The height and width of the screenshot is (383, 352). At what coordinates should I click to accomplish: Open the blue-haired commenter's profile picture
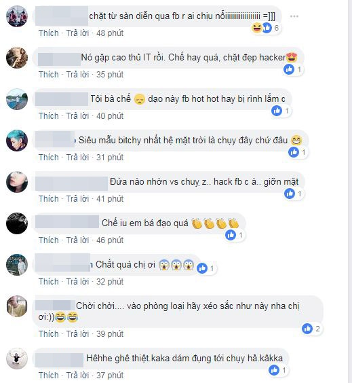pos(17,141)
